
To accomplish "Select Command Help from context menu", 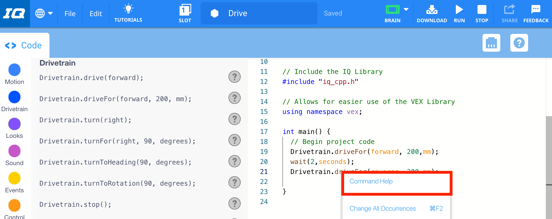I will point(371,181).
